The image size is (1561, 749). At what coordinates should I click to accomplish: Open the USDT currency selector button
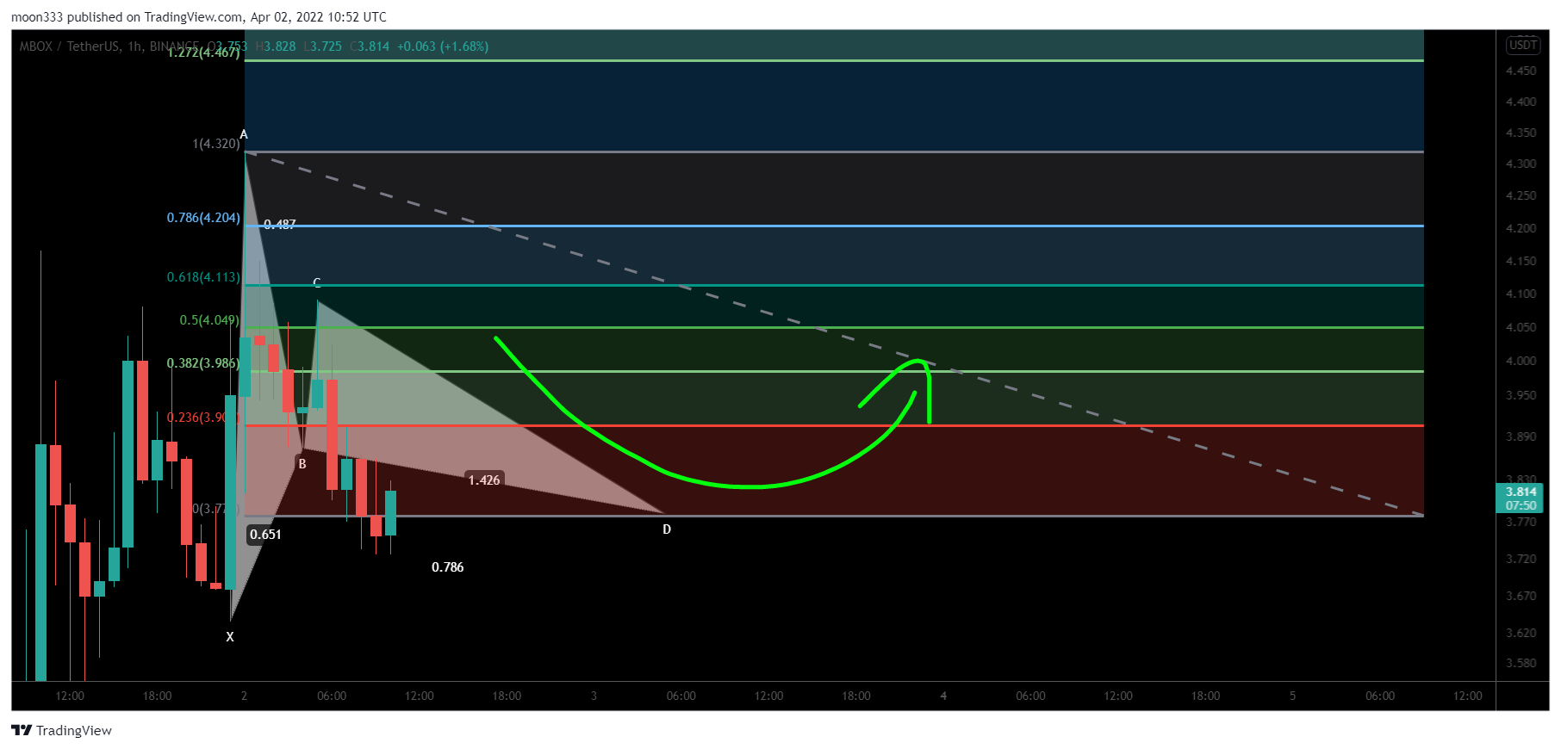pyautogui.click(x=1522, y=45)
